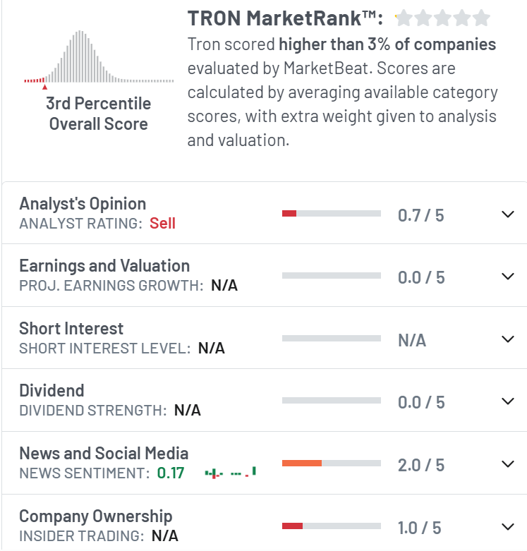This screenshot has height=551, width=527.
Task: Click the Dividend heading
Action: [x=52, y=391]
